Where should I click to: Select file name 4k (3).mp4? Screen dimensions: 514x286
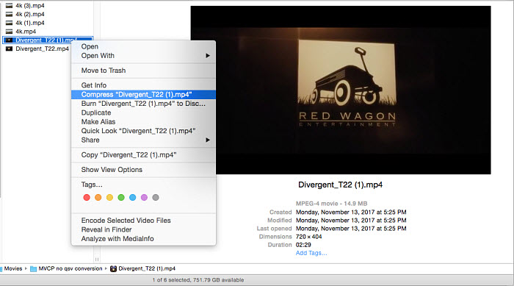pyautogui.click(x=30, y=6)
